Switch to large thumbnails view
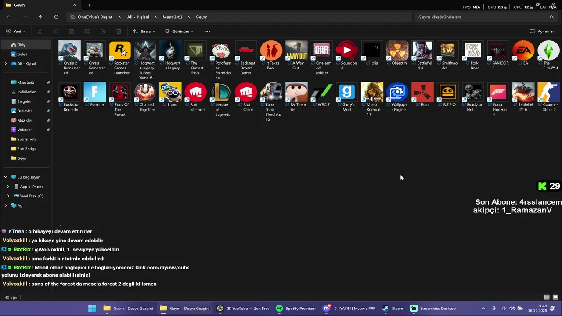 (x=555, y=298)
